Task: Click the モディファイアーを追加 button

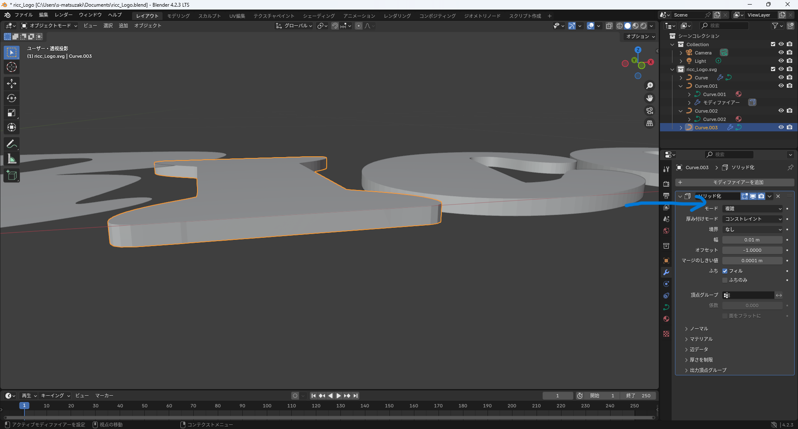Action: tap(735, 182)
